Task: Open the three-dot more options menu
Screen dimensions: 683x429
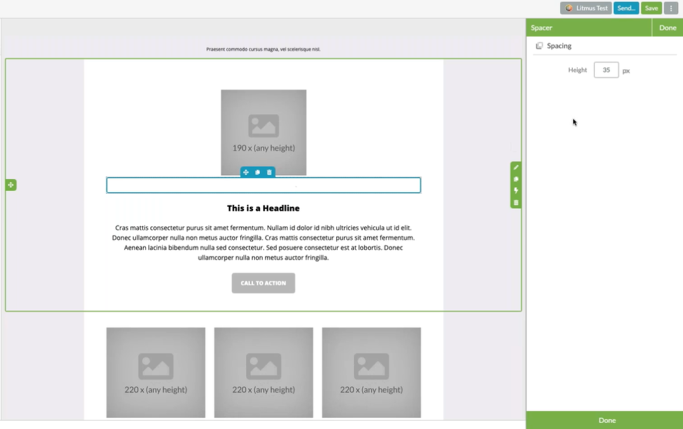Action: [x=671, y=8]
